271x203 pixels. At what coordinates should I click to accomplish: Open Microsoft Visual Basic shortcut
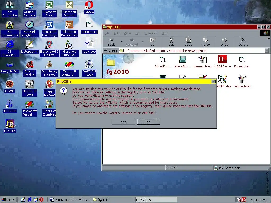pos(69,49)
